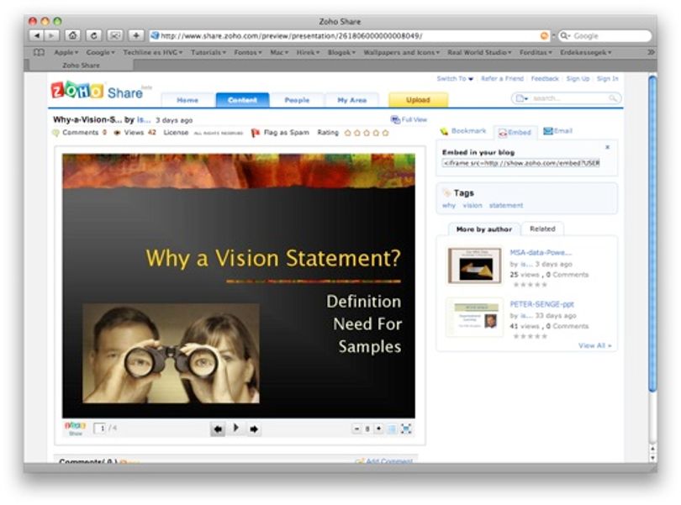Rate presentation with the fifth star
681x505 pixels.
[385, 133]
